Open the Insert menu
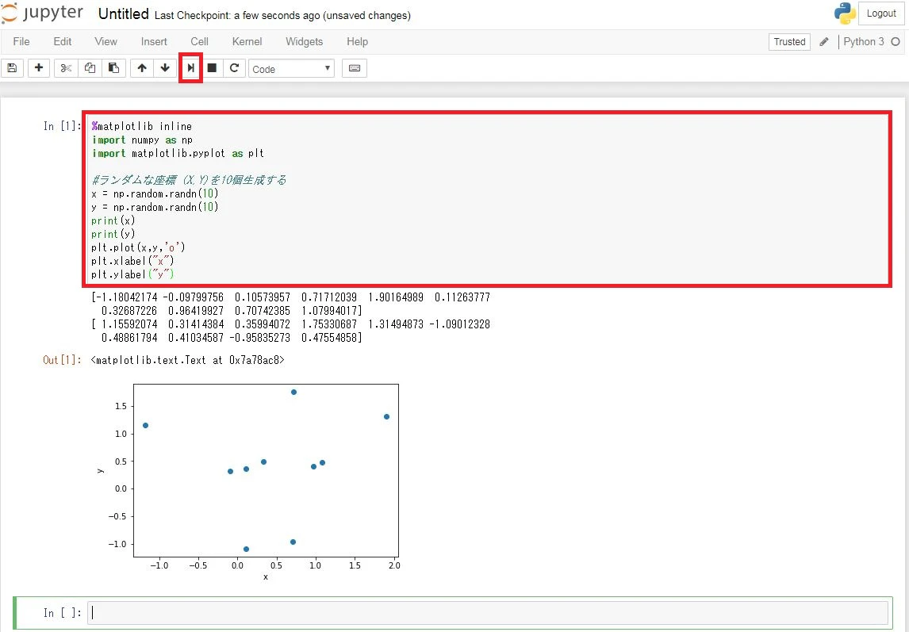This screenshot has width=909, height=632. pos(154,42)
